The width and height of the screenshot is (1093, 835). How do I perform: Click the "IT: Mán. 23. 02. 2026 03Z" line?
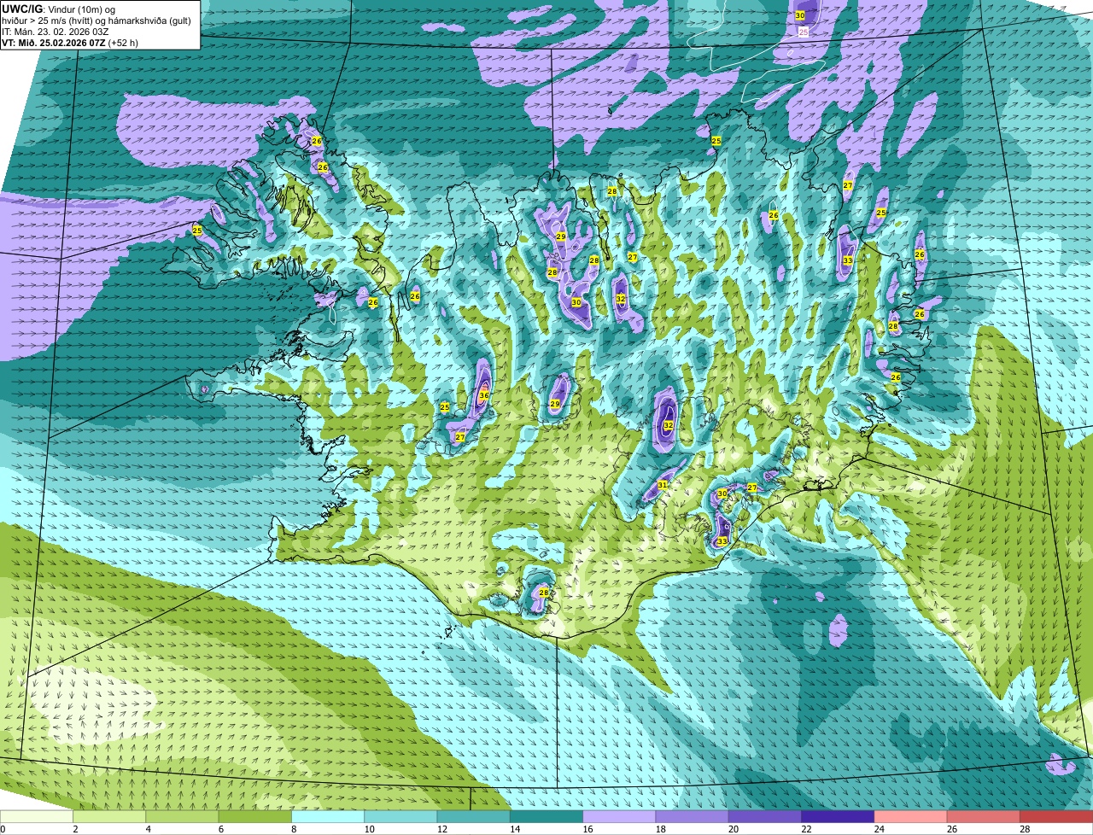(55, 31)
